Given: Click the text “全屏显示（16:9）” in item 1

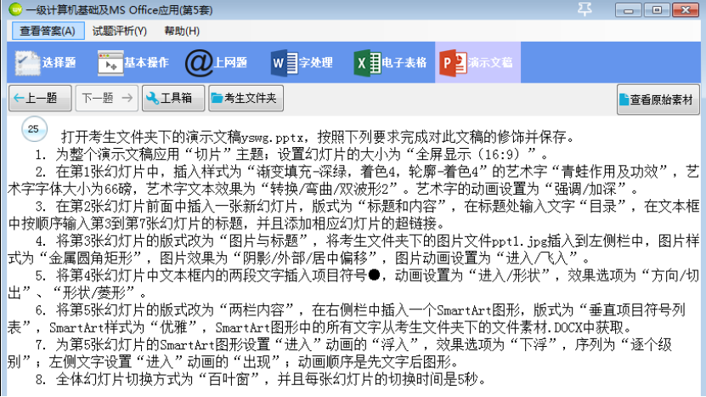Looking at the screenshot, I should click(x=472, y=154).
